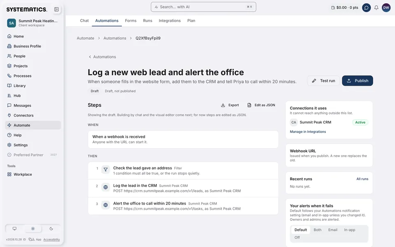Switch to the Automations tab

click(x=107, y=21)
